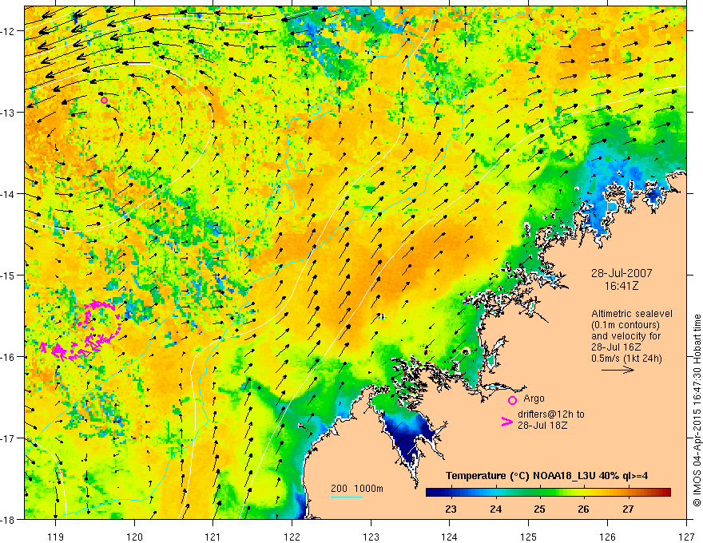703x543 pixels.
Task: Click the magenta drifter chevron legend symbol
Action: [x=507, y=422]
